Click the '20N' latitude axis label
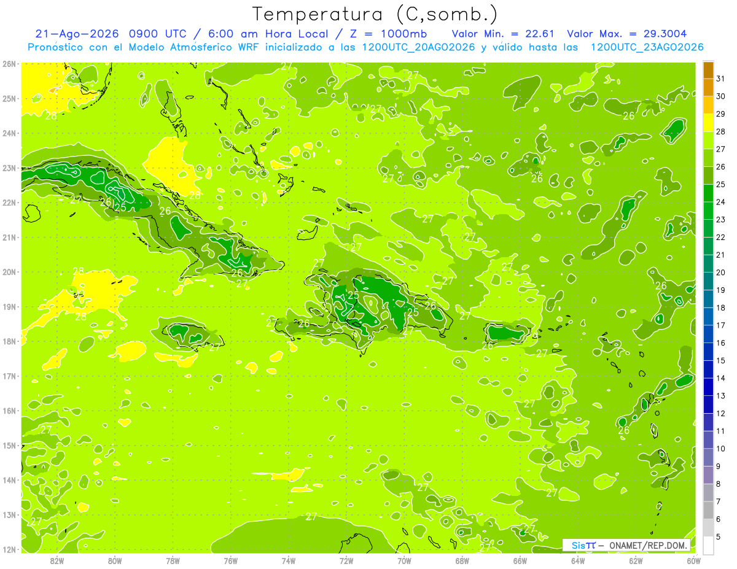This screenshot has width=737, height=569. click(x=9, y=272)
